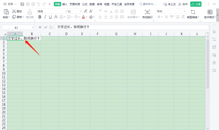Screen dimensions: 219x130
Task: Click the 协作 collaborate button
Action: [183, 4]
